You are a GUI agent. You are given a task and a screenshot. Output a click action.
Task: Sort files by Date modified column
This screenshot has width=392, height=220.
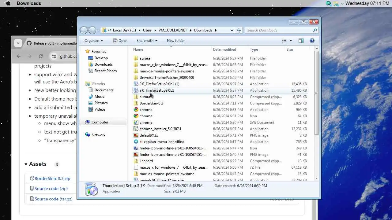224,50
